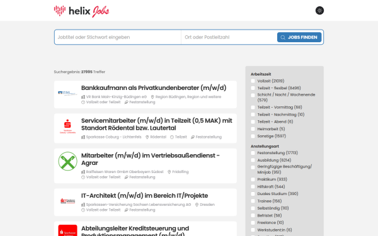Click Festanstellung icon in Vertriebsaußendienst listing
378x236 pixels.
(x=127, y=177)
